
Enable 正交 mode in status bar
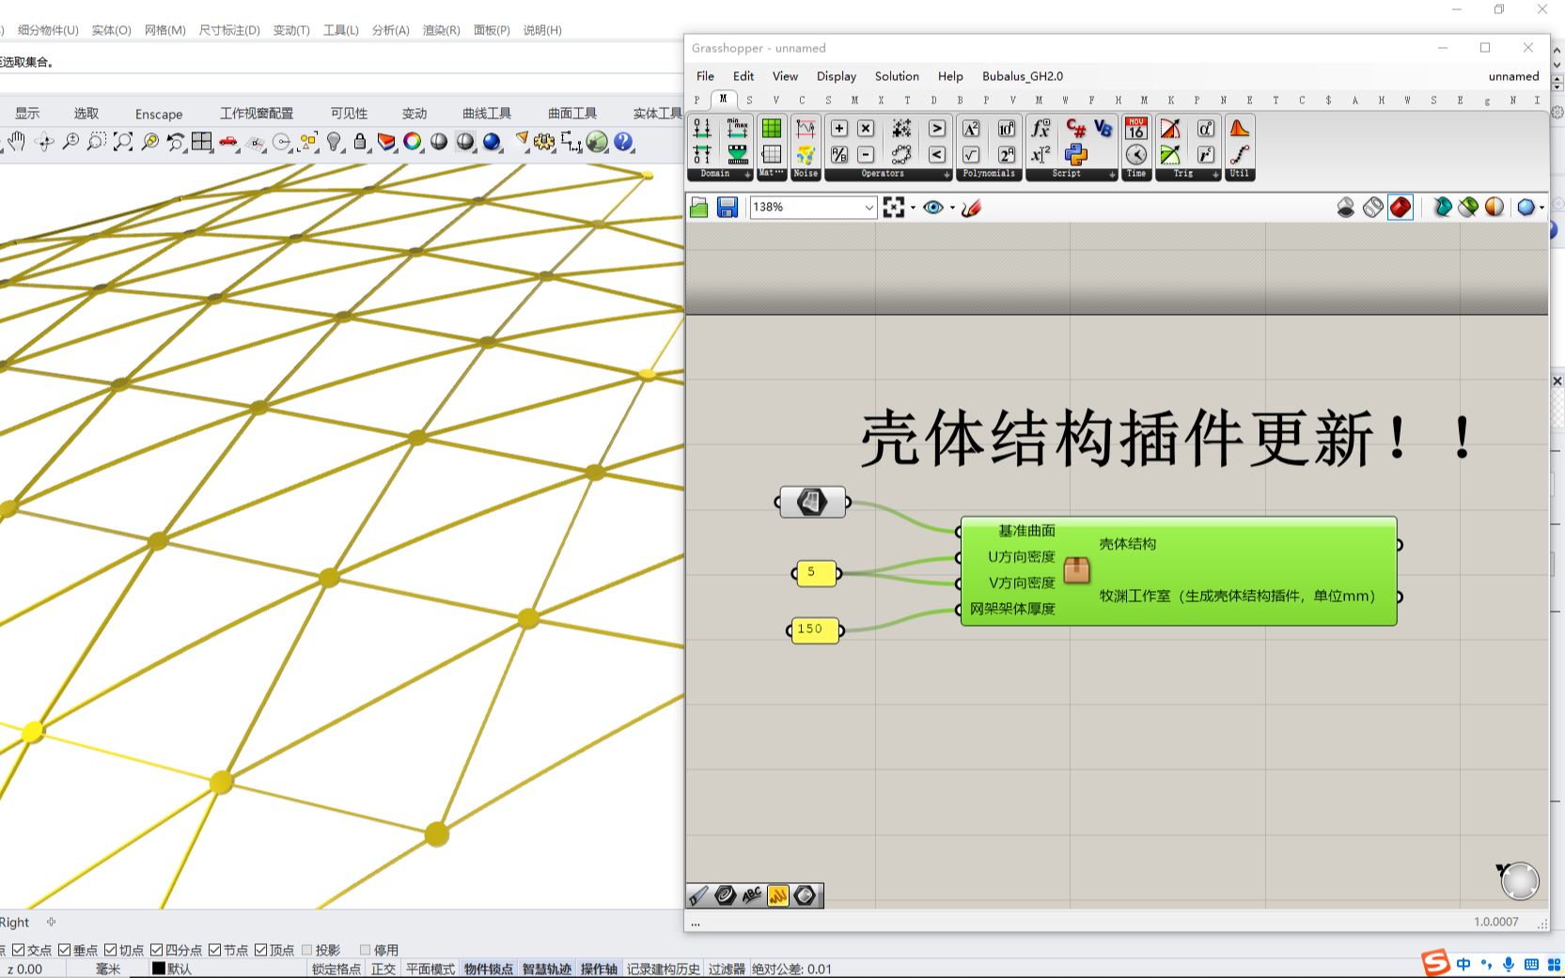[x=383, y=968]
